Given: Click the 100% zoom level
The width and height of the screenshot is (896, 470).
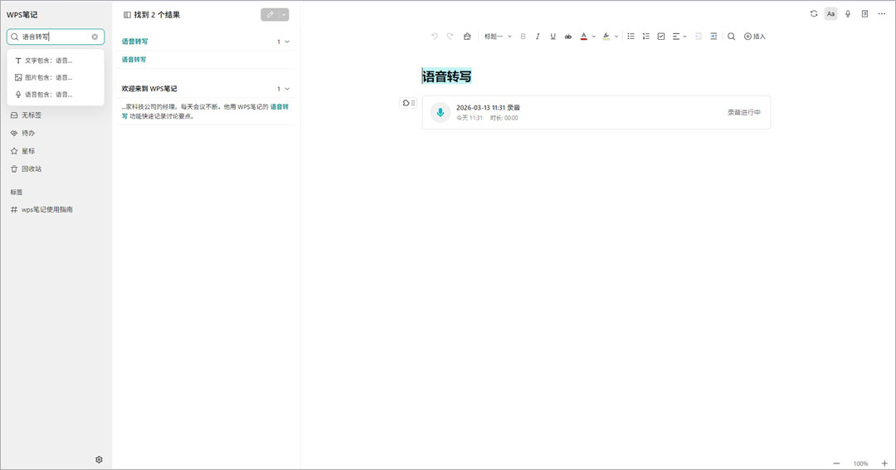Looking at the screenshot, I should point(860,463).
